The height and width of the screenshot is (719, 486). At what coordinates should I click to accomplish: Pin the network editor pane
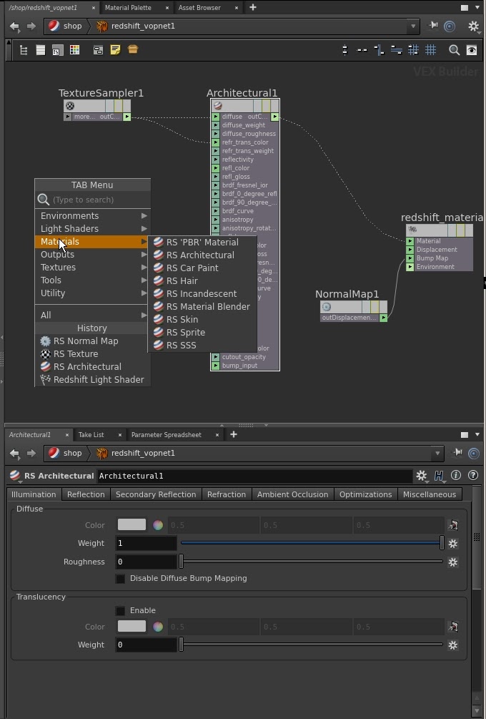pyautogui.click(x=433, y=26)
